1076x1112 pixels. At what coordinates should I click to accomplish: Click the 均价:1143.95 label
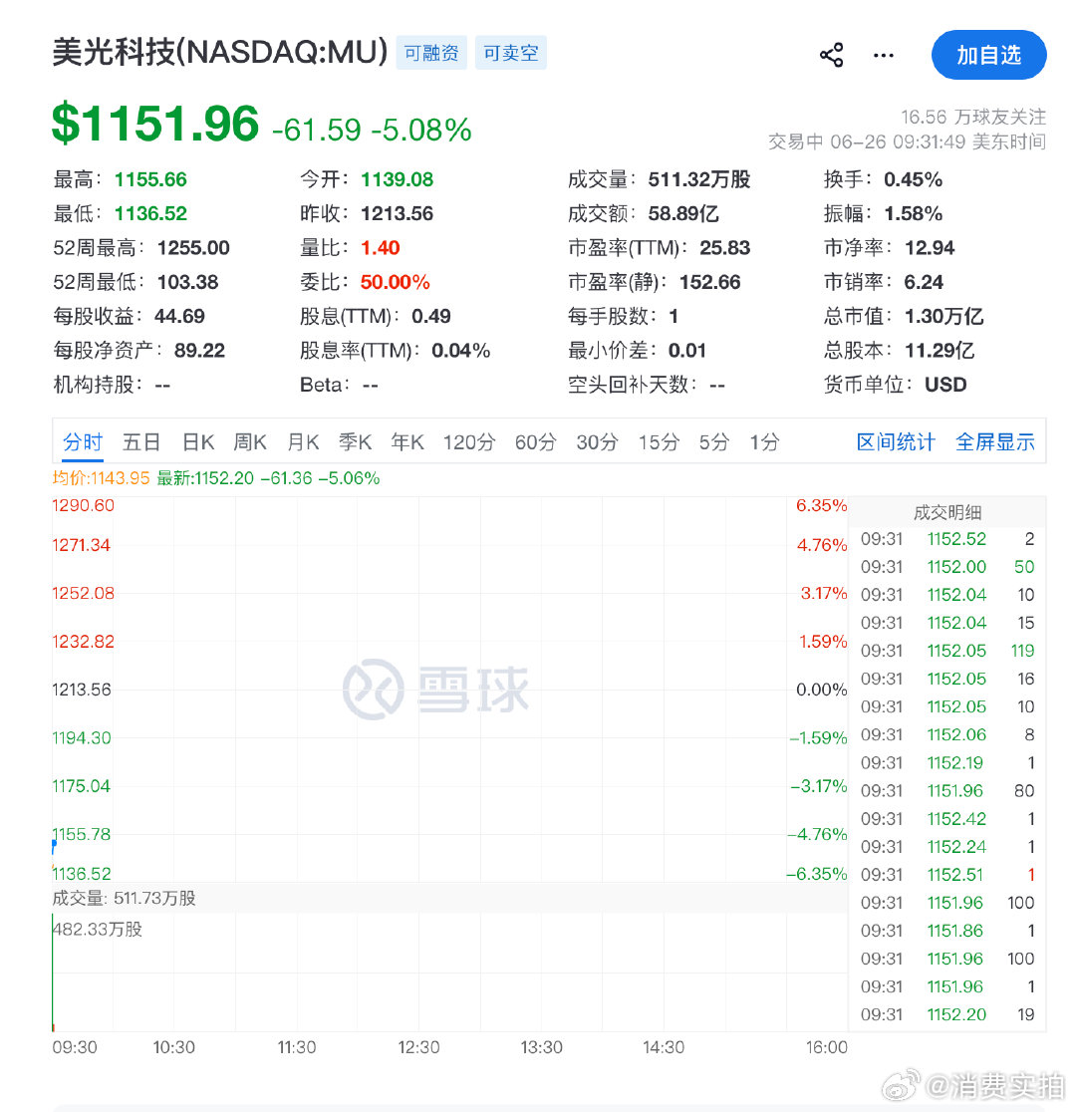(101, 478)
